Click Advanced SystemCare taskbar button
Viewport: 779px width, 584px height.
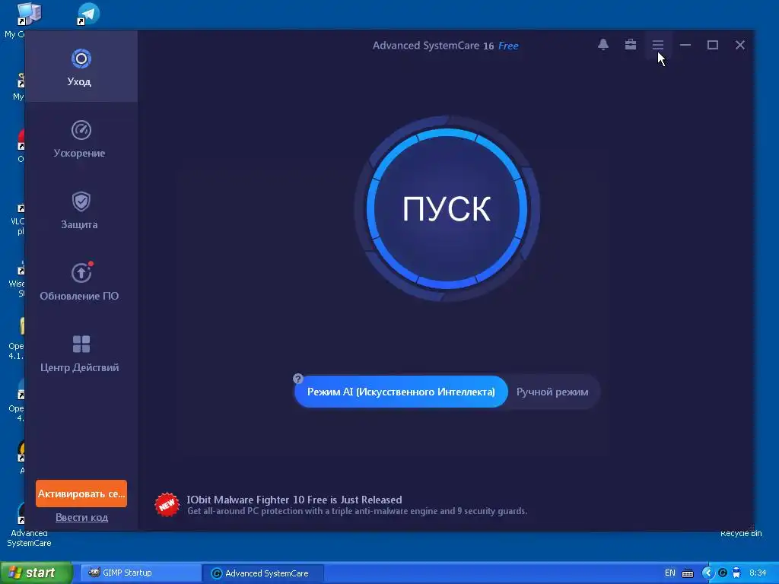point(263,573)
